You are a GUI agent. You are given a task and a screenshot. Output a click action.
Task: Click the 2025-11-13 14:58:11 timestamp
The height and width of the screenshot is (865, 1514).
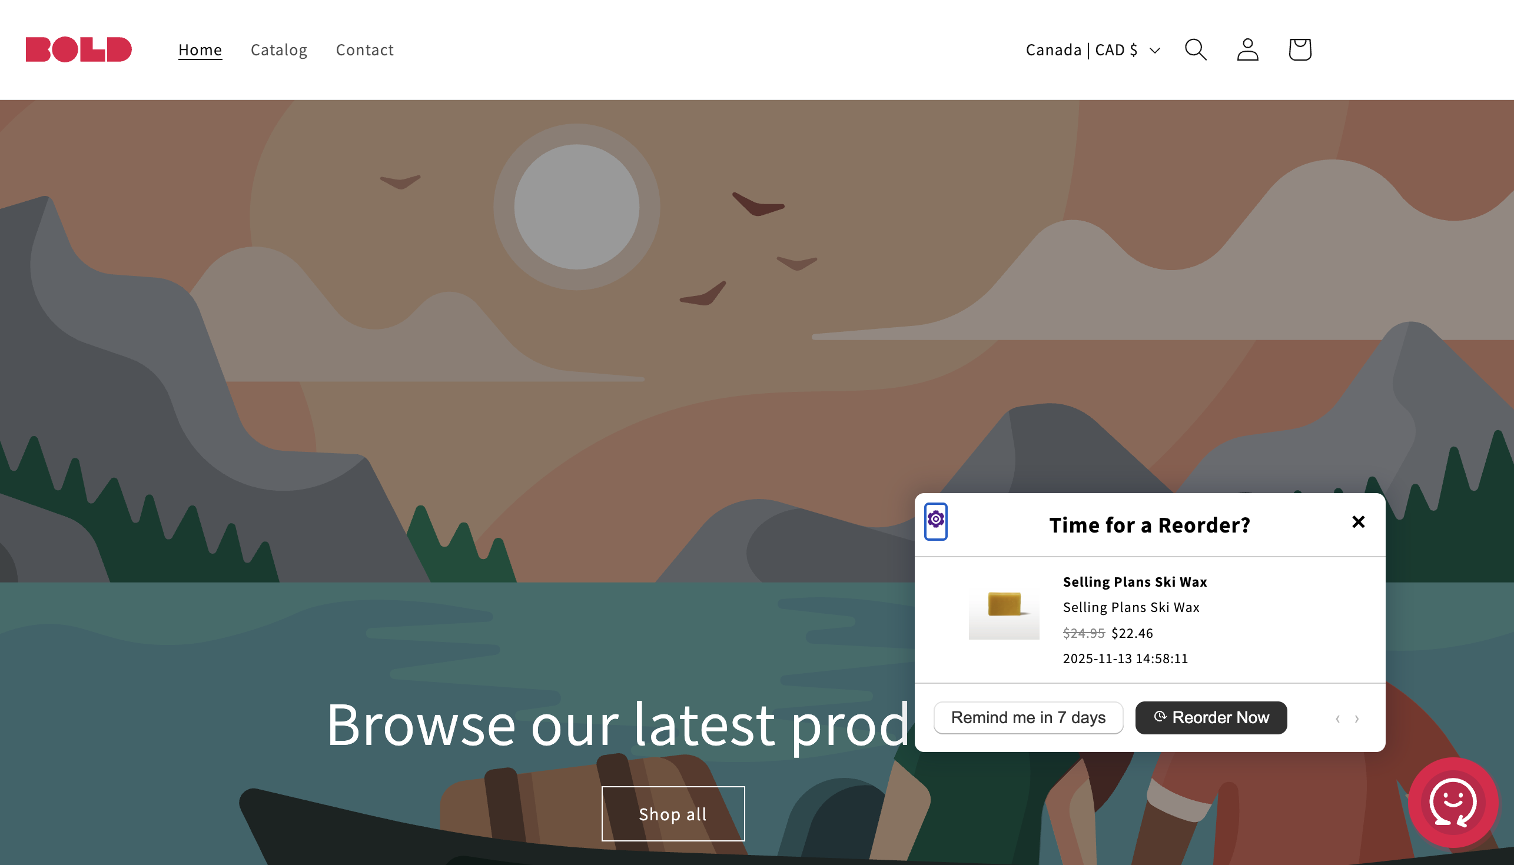coord(1125,659)
